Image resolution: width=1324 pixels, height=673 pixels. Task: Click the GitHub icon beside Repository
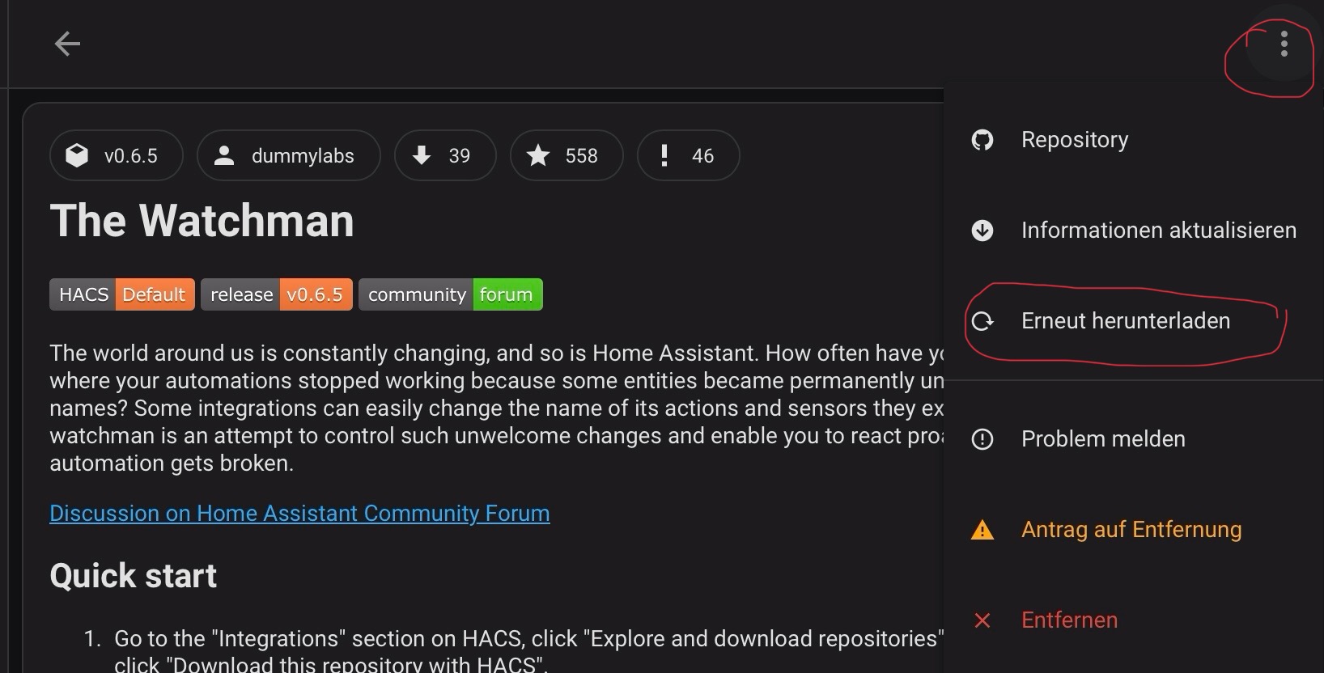click(982, 140)
